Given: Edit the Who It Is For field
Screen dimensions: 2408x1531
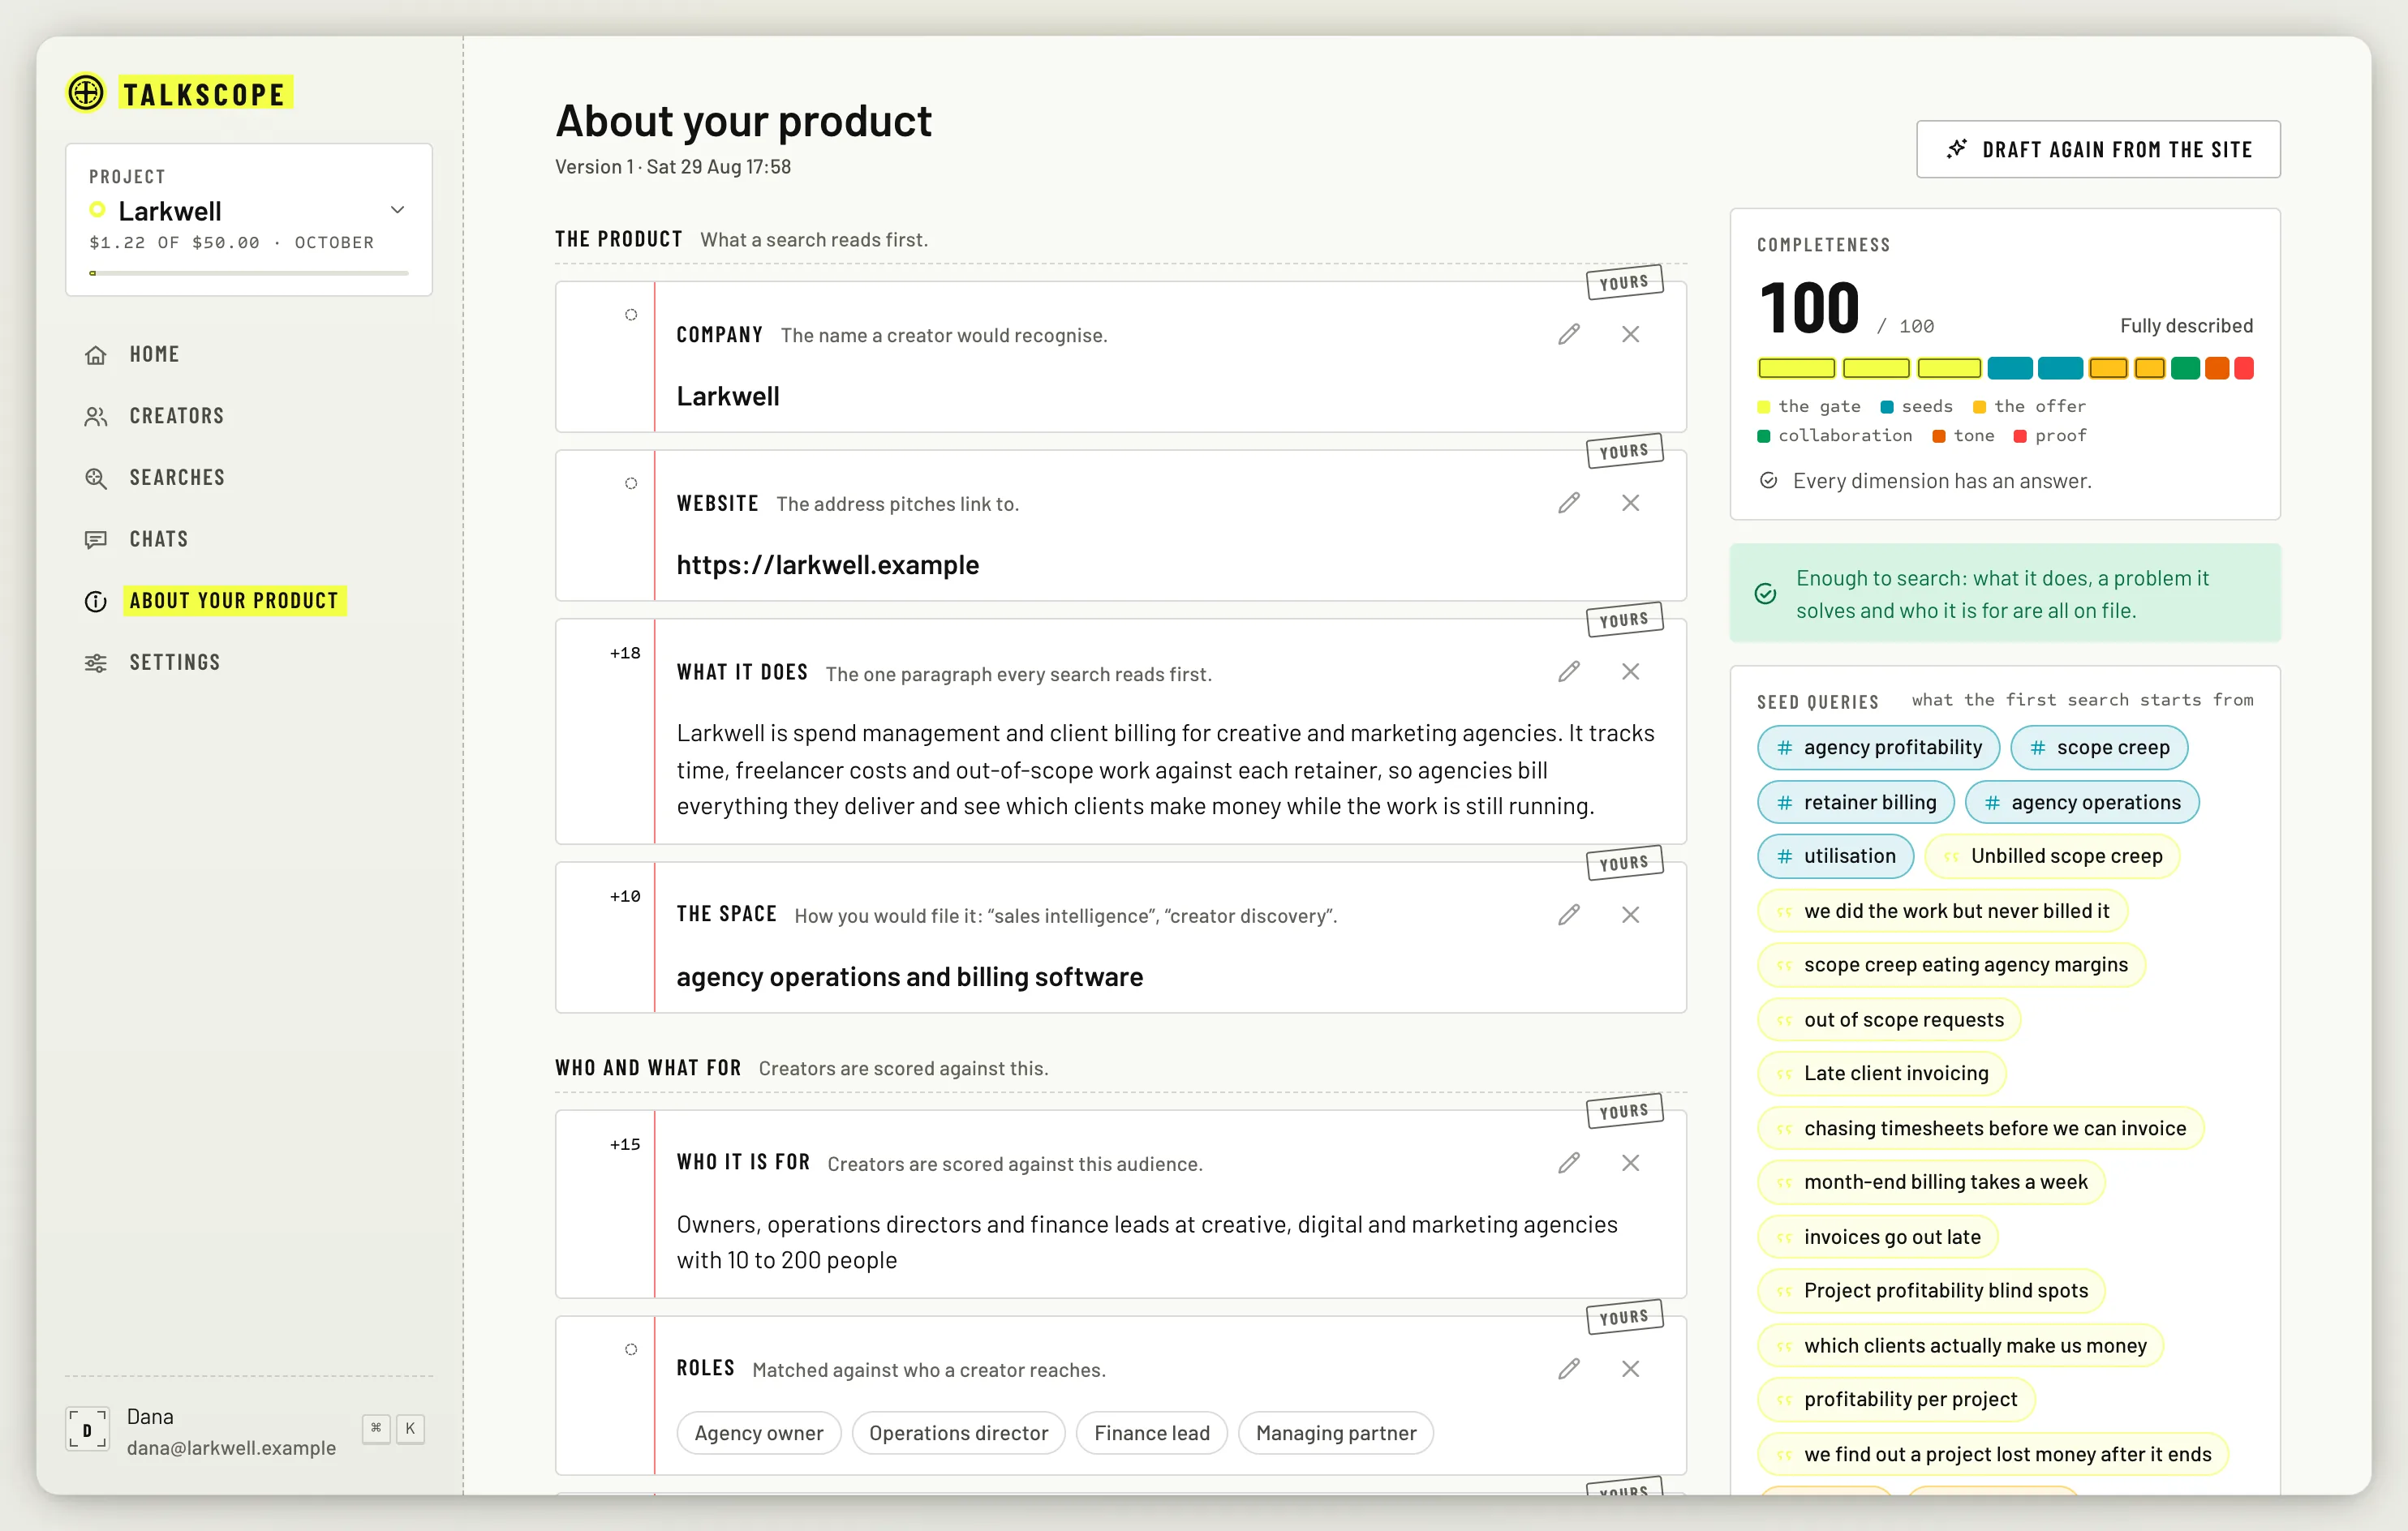Looking at the screenshot, I should tap(1569, 1163).
